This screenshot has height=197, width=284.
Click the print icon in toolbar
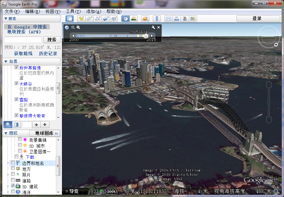pyautogui.click(x=176, y=19)
